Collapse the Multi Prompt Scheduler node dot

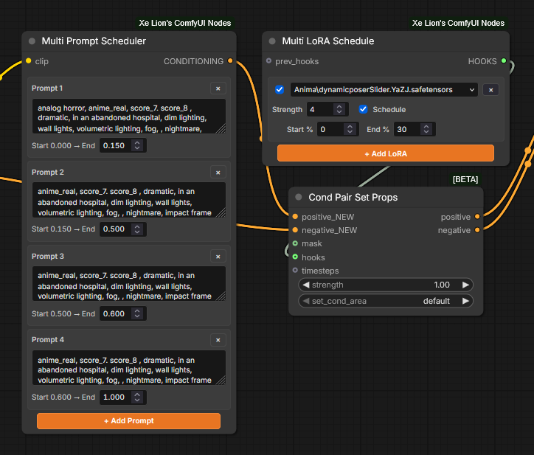click(32, 41)
